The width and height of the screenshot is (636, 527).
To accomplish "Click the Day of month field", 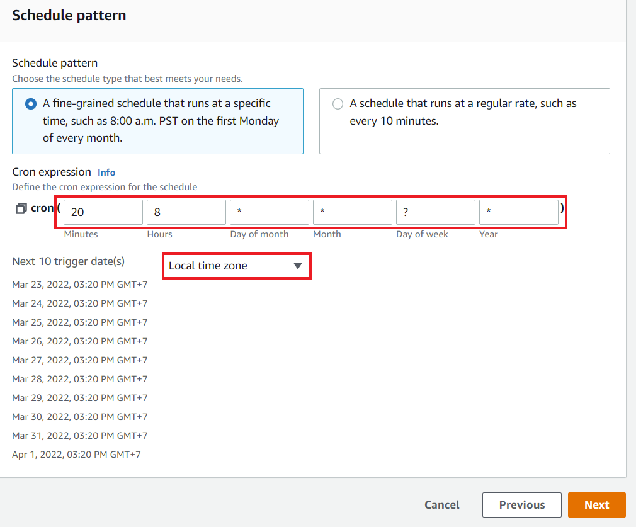I will click(269, 212).
